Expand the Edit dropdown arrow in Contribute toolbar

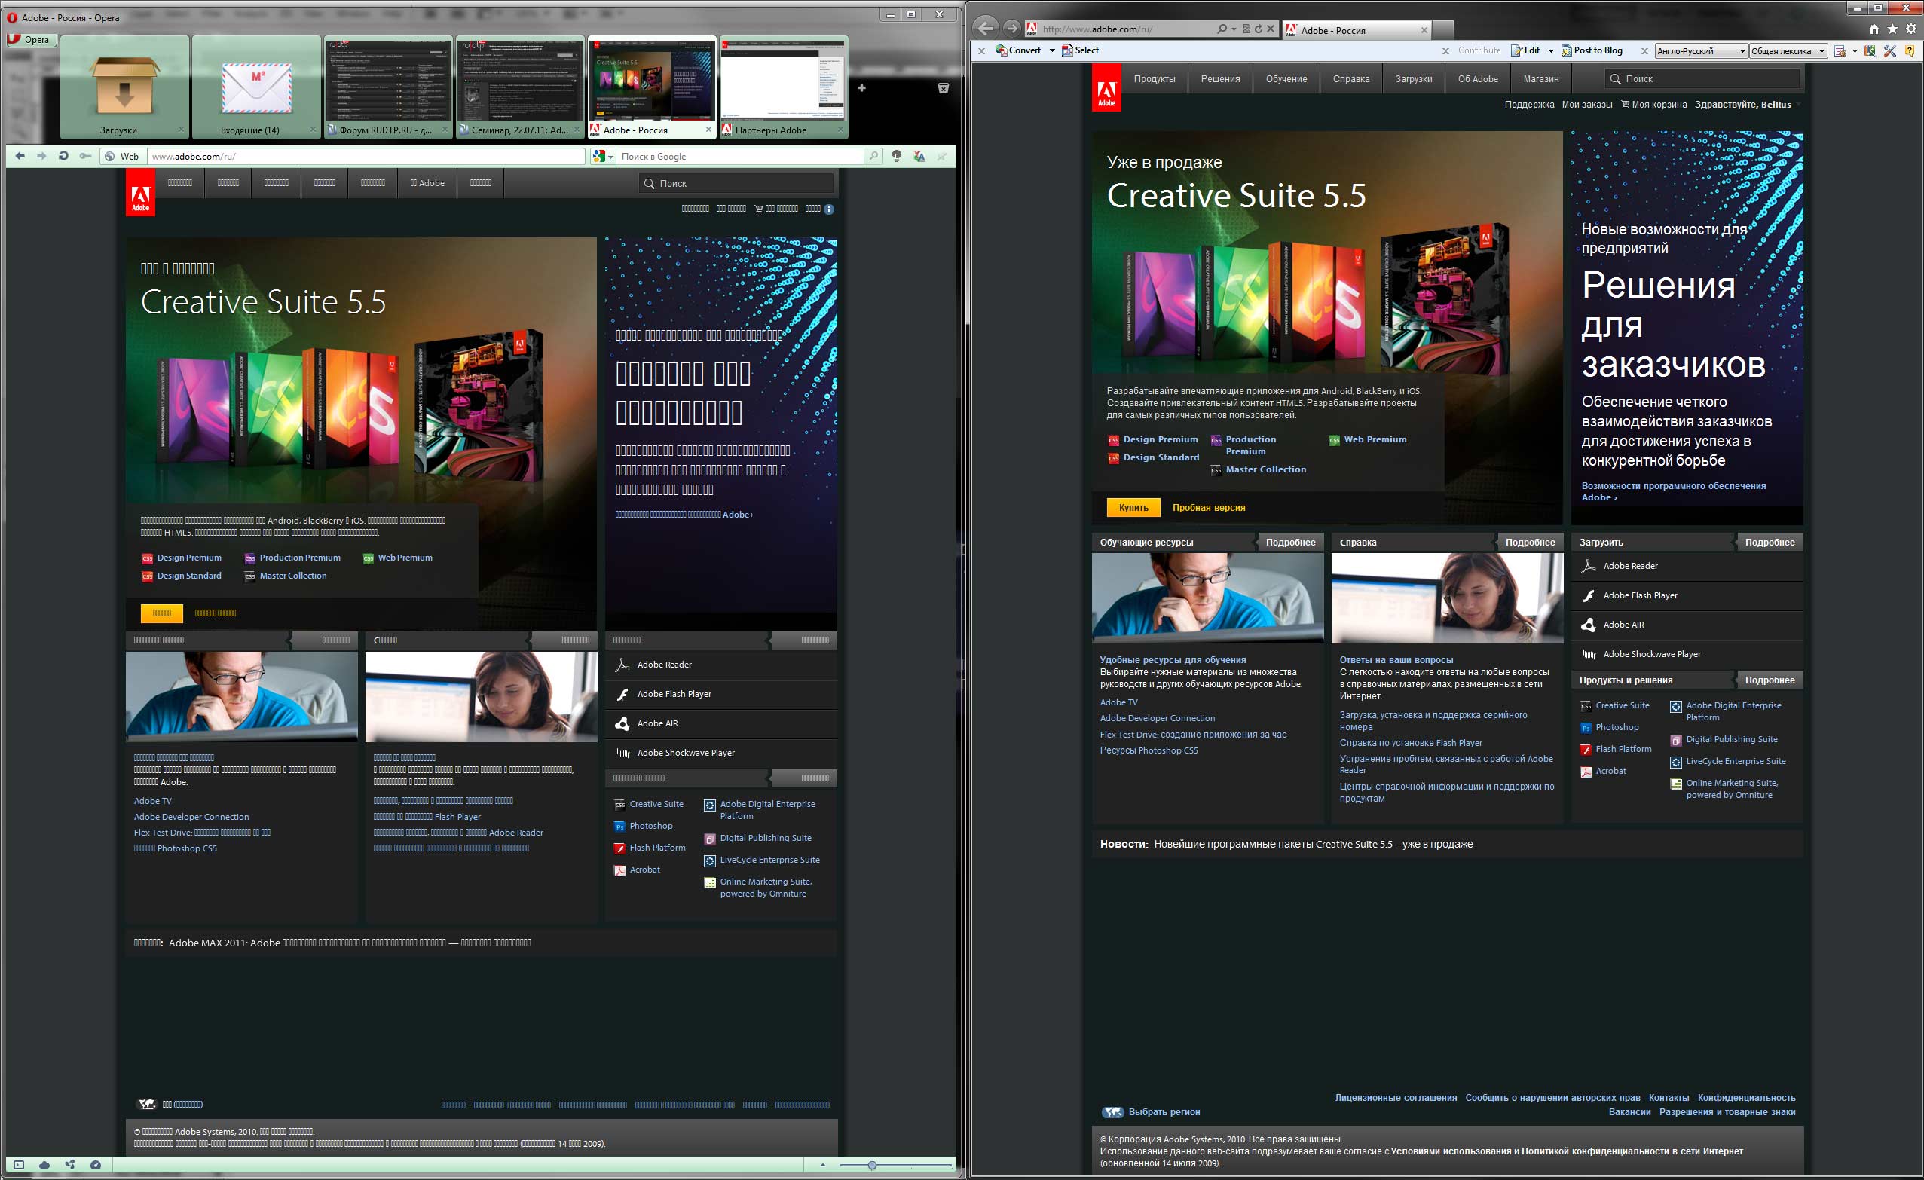tap(1551, 50)
